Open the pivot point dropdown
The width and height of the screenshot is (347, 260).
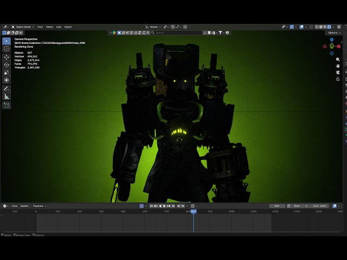click(x=166, y=27)
